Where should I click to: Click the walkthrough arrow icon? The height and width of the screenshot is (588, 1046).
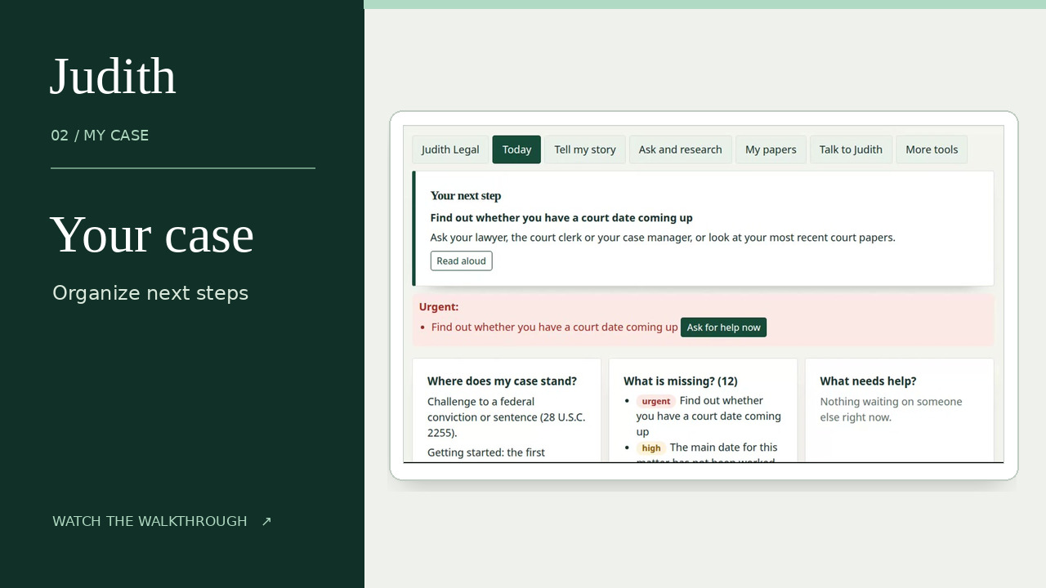pyautogui.click(x=266, y=521)
